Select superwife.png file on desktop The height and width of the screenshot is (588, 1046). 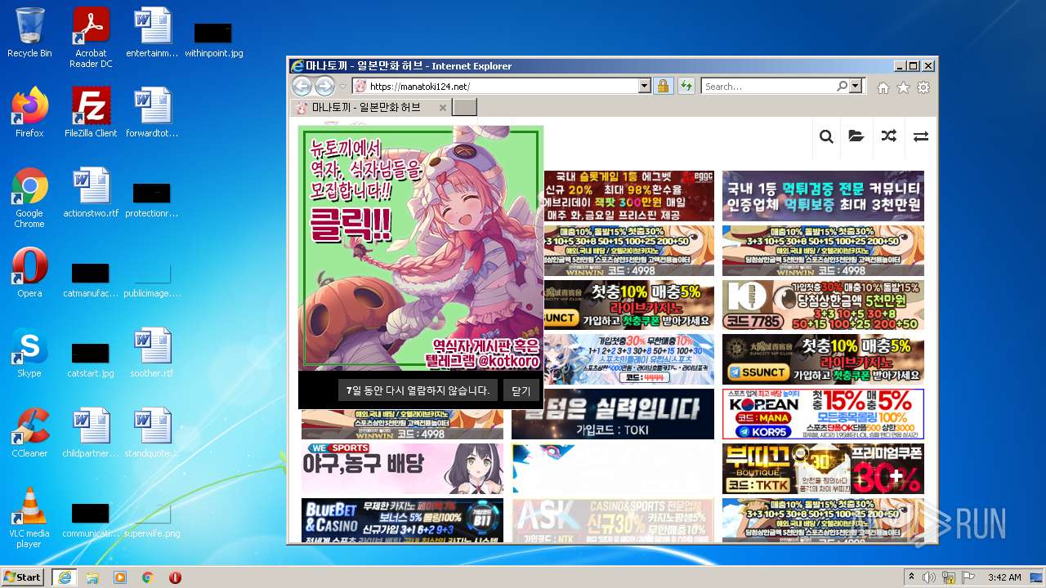point(151,518)
